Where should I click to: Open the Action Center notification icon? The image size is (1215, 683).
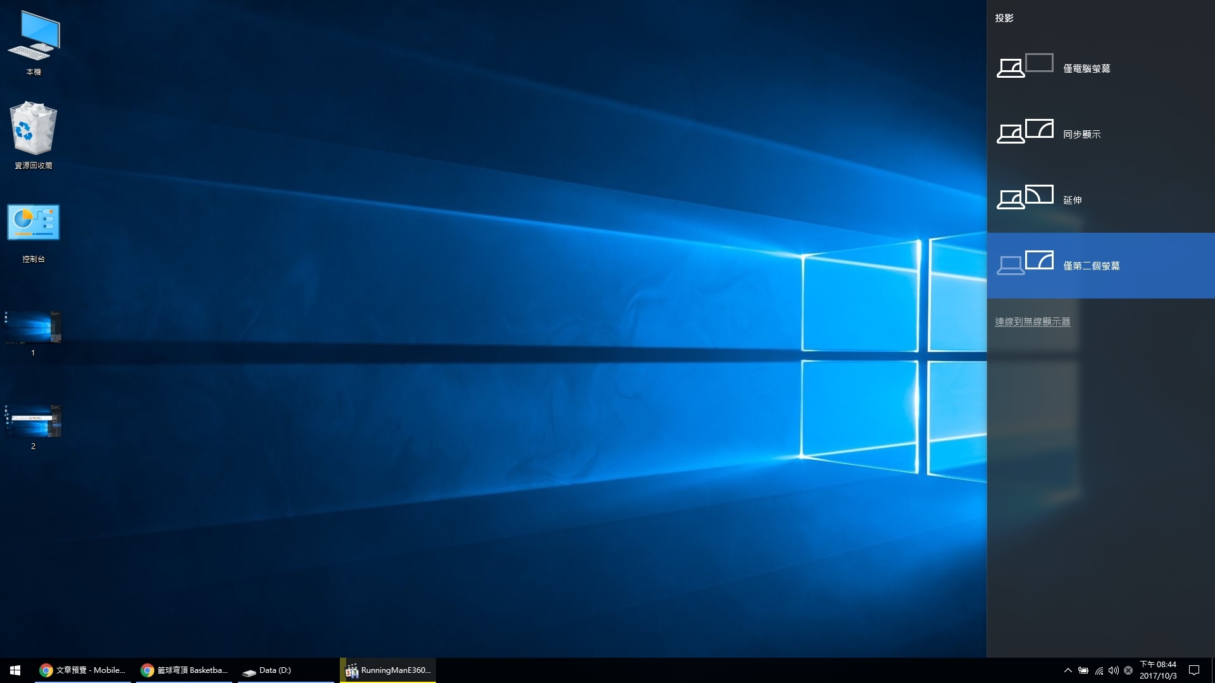[1194, 670]
